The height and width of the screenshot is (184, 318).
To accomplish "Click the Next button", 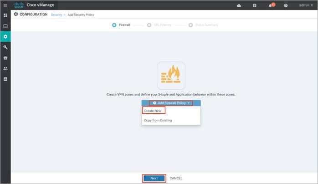I will click(x=154, y=178).
